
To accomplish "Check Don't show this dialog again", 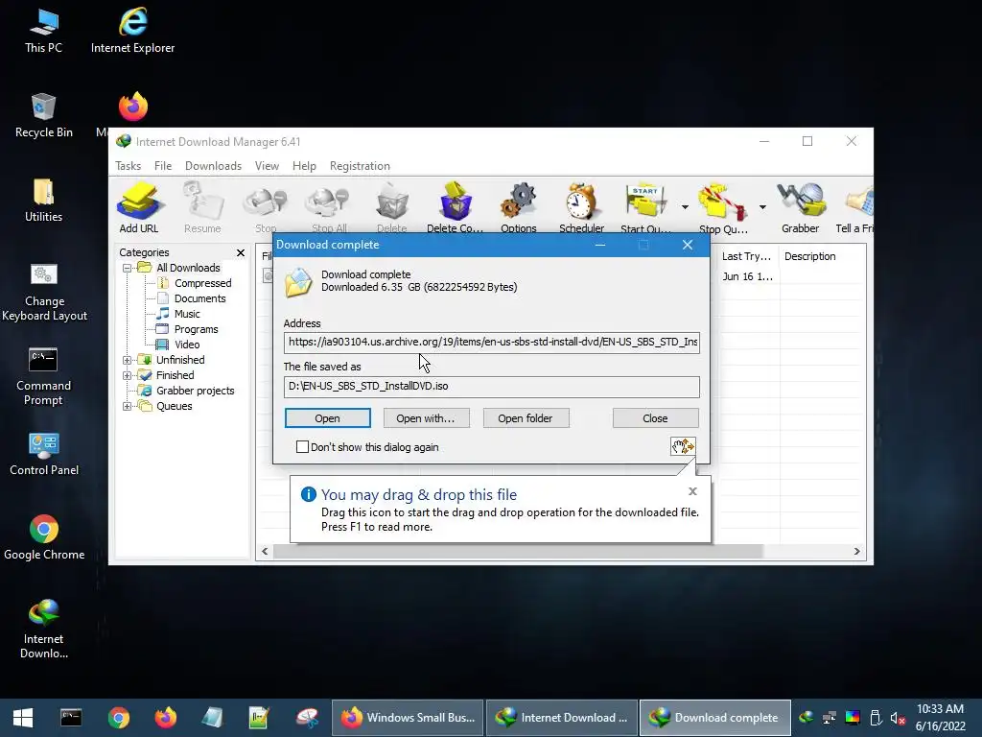I will pyautogui.click(x=302, y=447).
